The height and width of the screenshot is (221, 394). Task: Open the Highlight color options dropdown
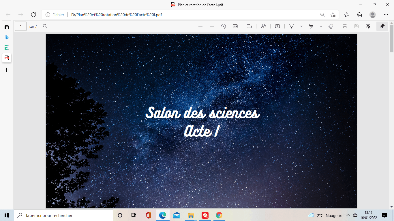point(321,26)
